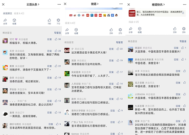The height and width of the screenshot is (135, 189).
Task: Tap the 在看 icon showing 712
Action: coord(58,22)
